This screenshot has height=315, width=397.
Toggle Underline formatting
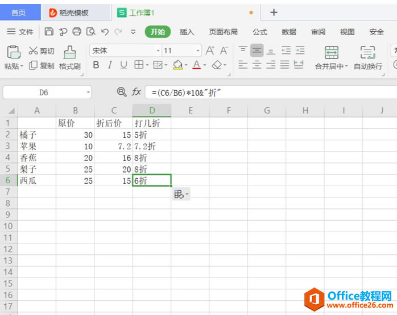click(x=123, y=65)
